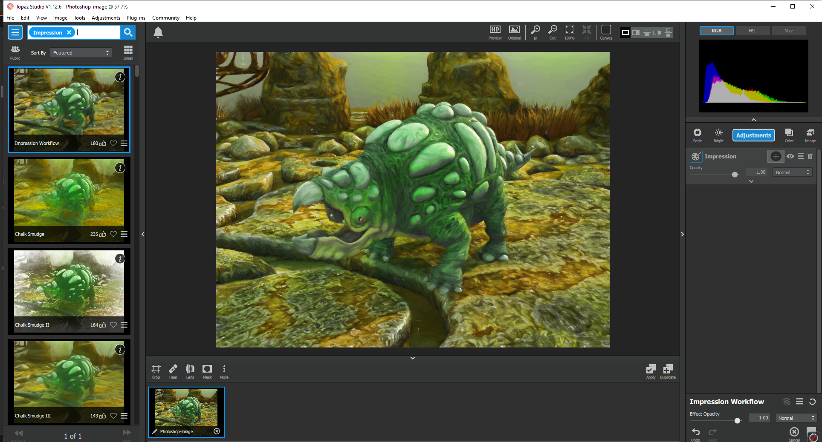This screenshot has height=442, width=822.
Task: Show the Original image view
Action: [515, 32]
